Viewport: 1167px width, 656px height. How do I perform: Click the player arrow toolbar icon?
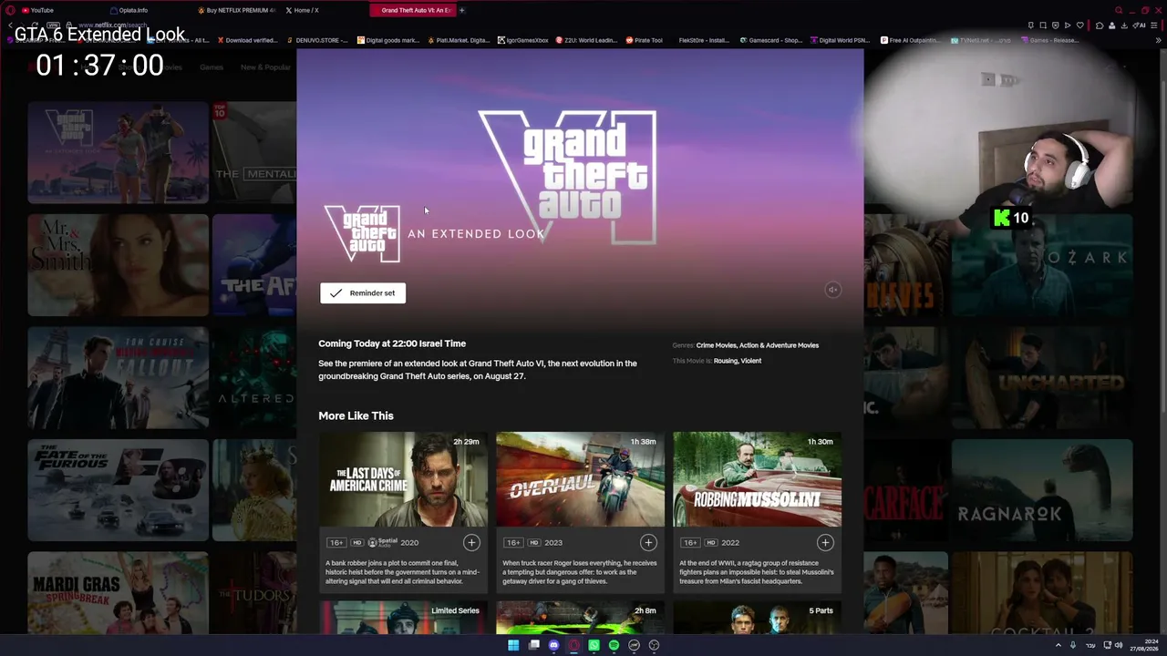tap(1068, 26)
